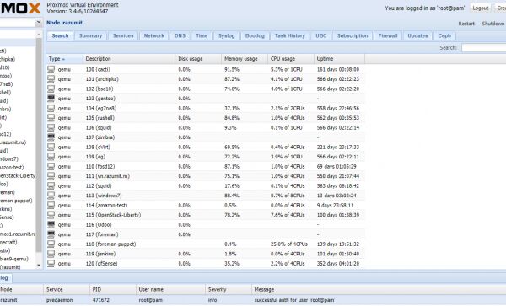The width and height of the screenshot is (506, 306).
Task: Click the Restart node button
Action: coord(466,24)
